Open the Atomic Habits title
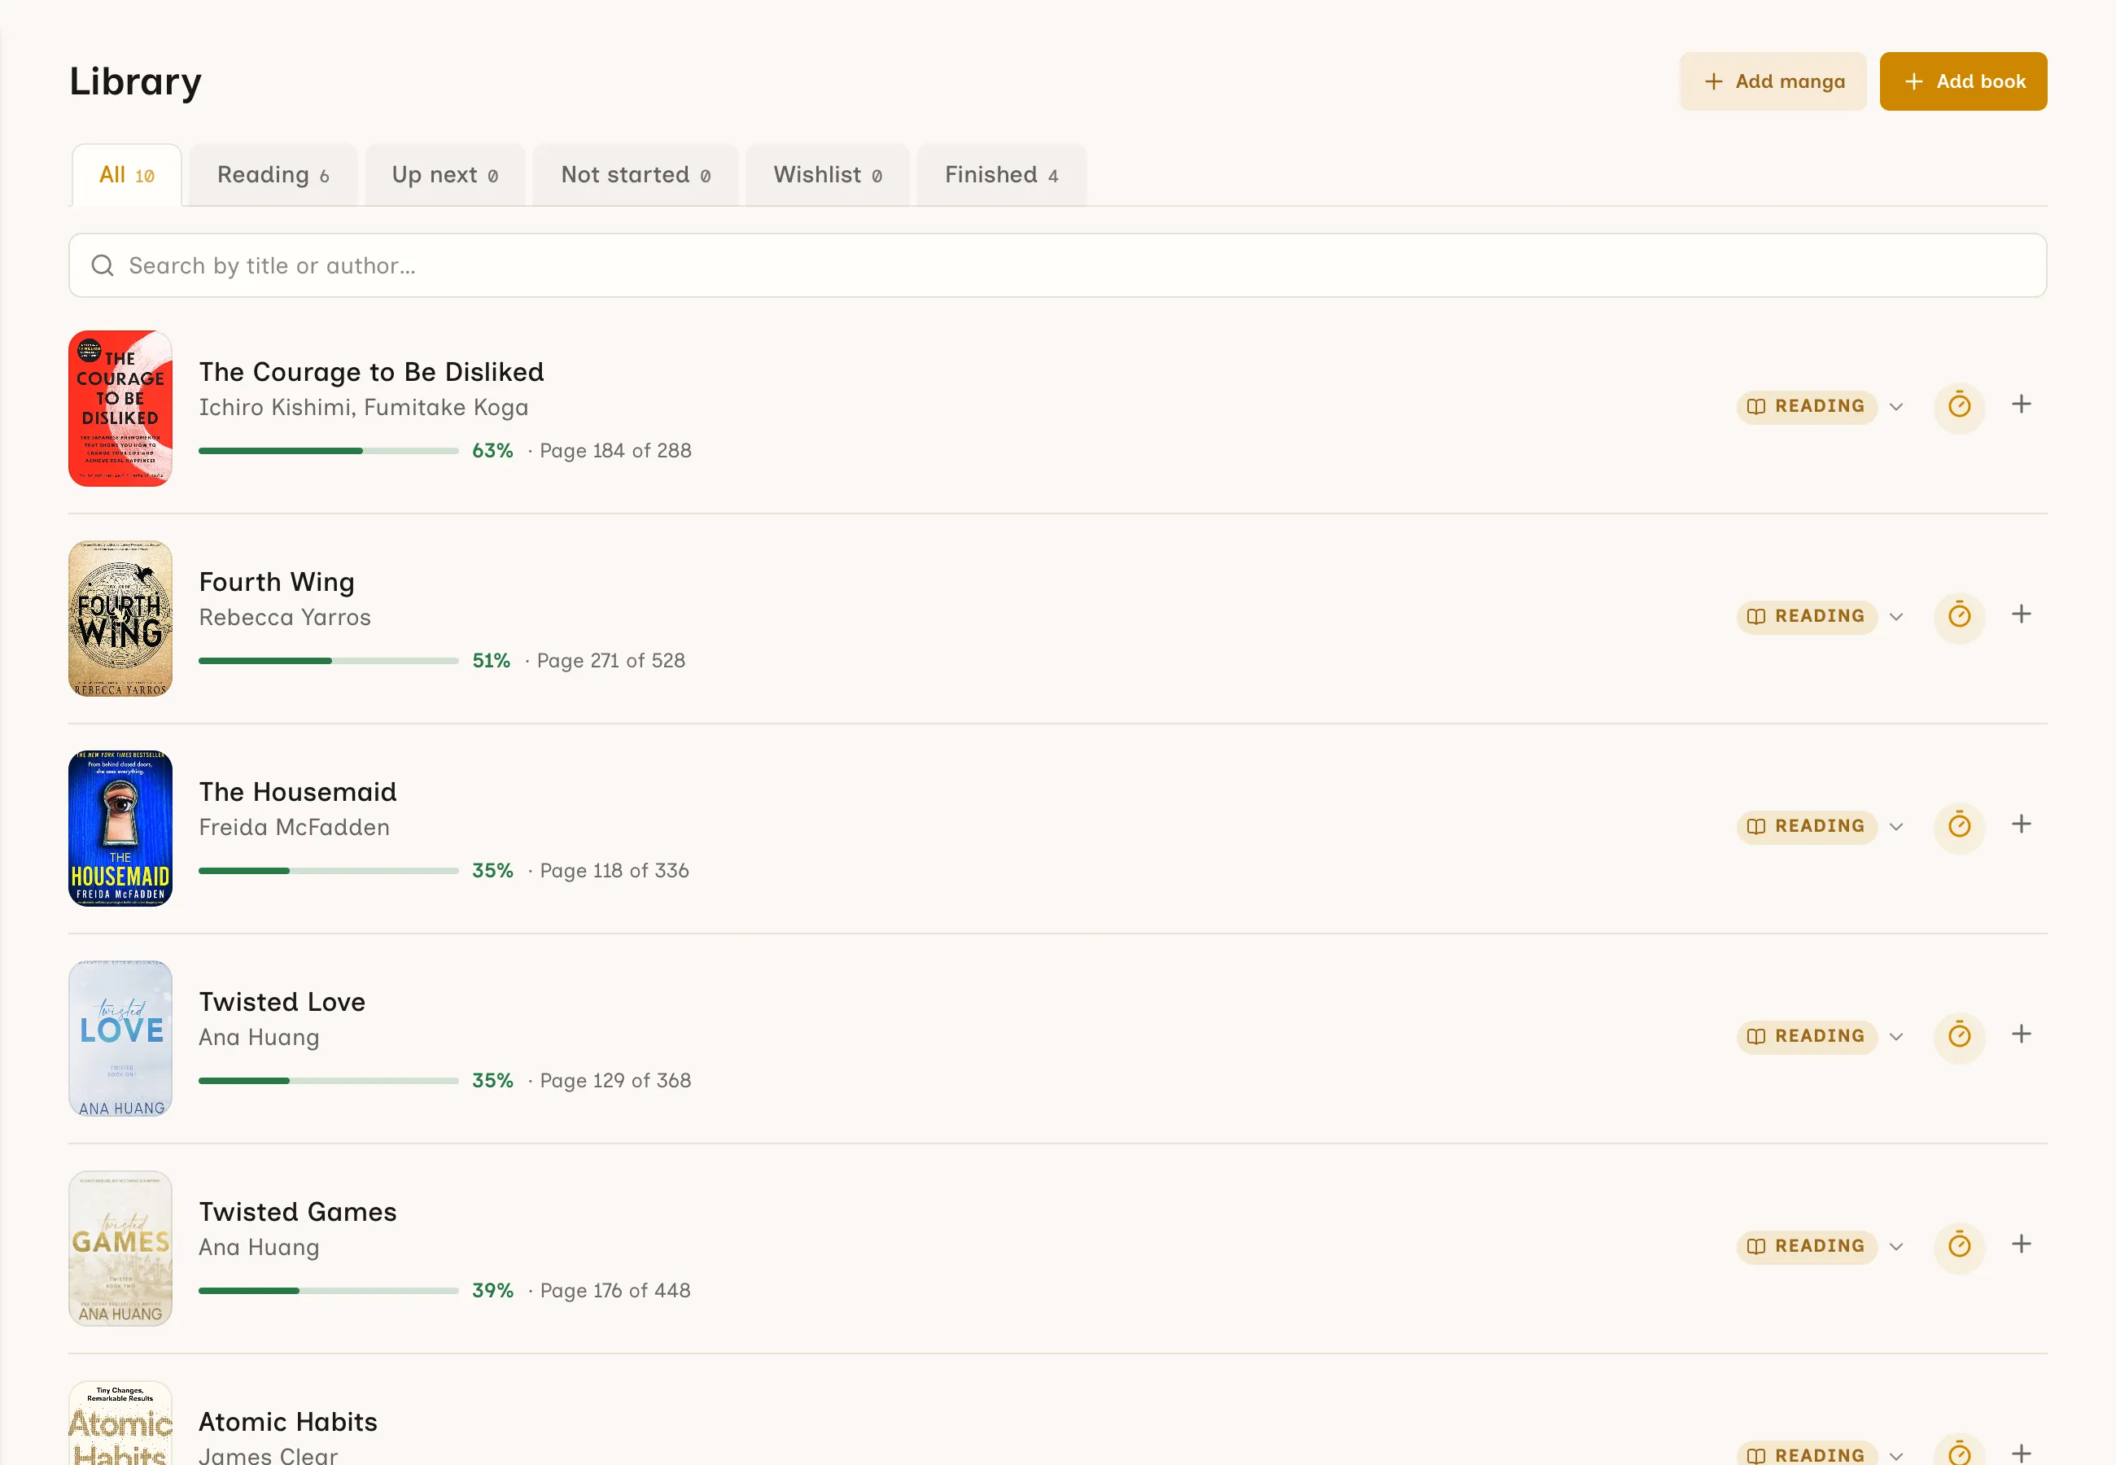This screenshot has height=1465, width=2116. pyautogui.click(x=288, y=1422)
